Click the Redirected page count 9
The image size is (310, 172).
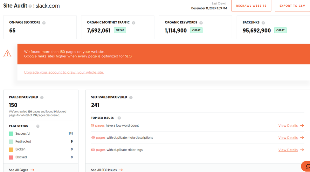pyautogui.click(x=72, y=141)
